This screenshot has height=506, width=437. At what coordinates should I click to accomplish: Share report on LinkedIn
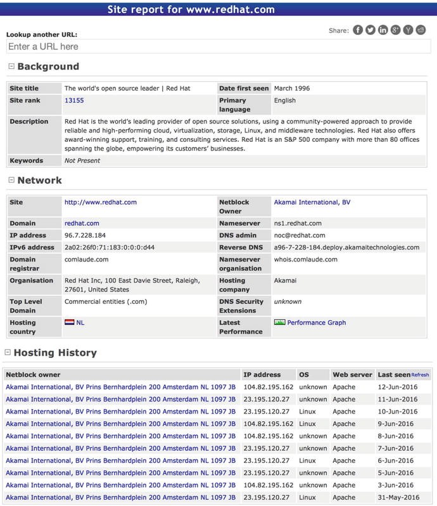pos(383,30)
